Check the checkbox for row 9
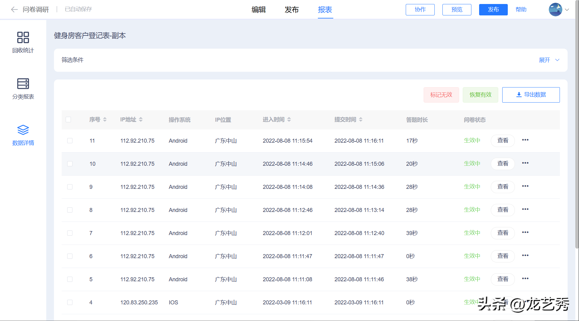 tap(70, 187)
